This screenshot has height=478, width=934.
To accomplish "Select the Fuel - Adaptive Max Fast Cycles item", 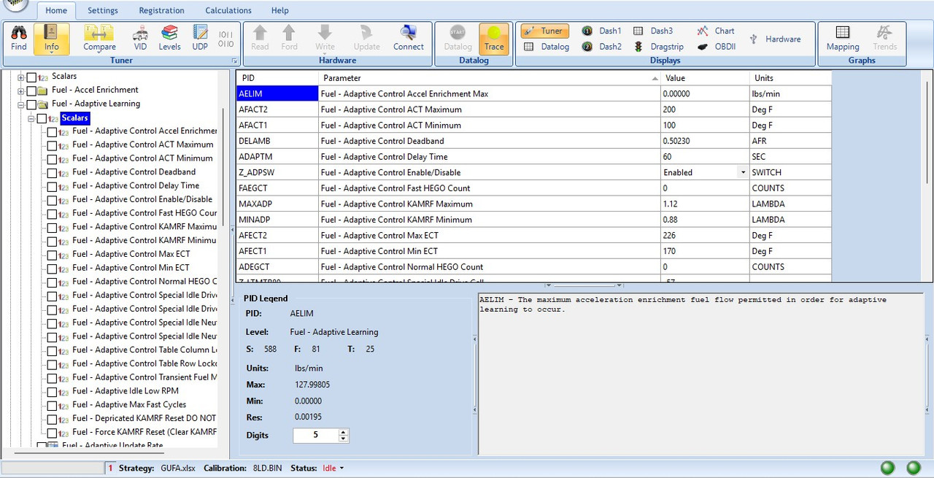I will tap(129, 405).
